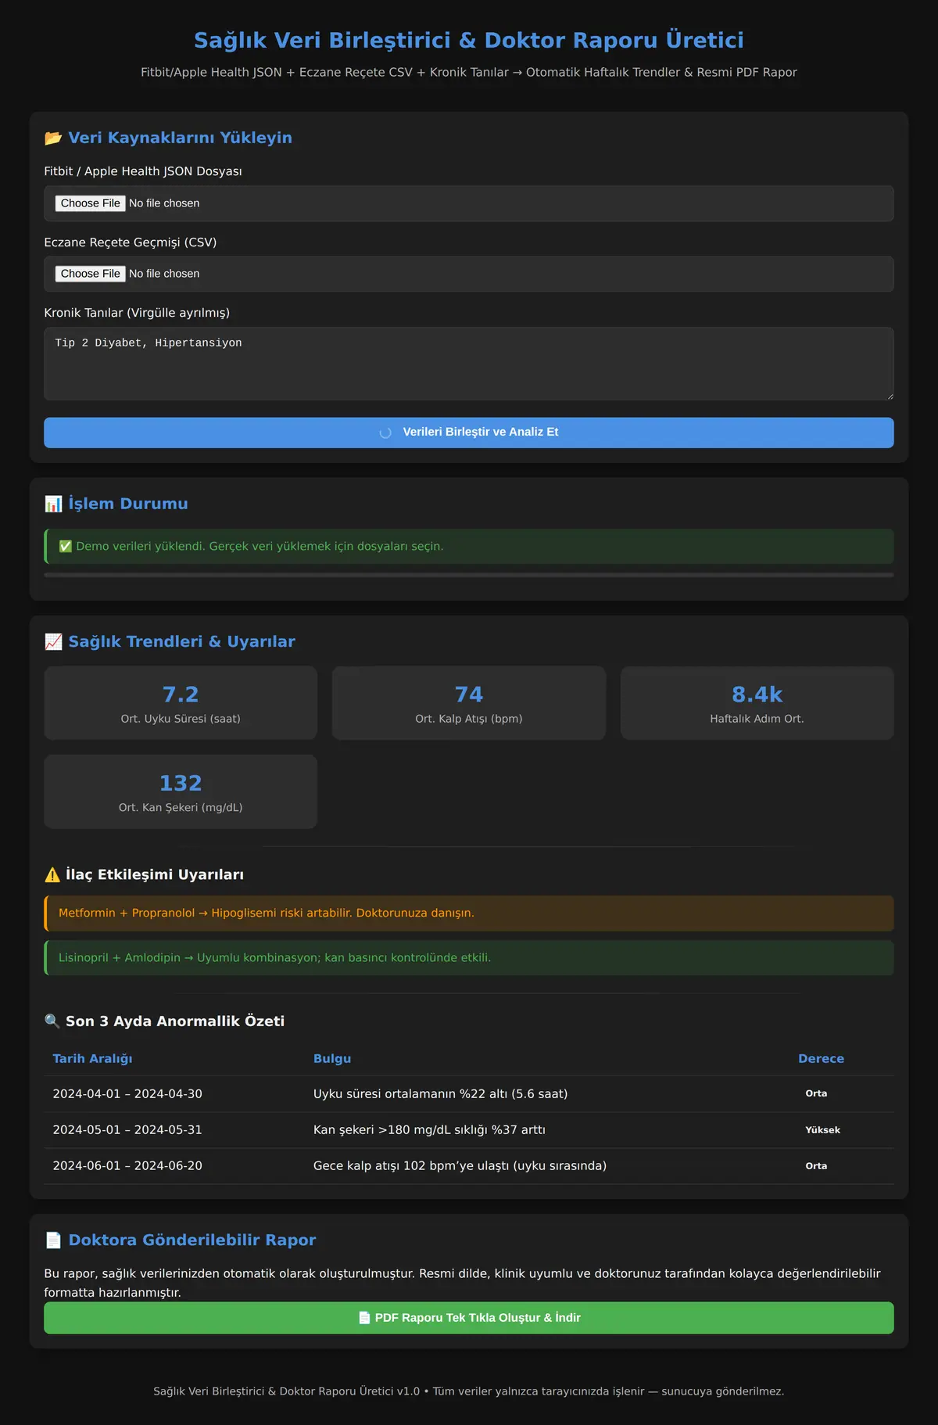Click the folder icon beside Veri Kaynaklarını Yükleyin
938x1425 pixels.
(x=53, y=138)
